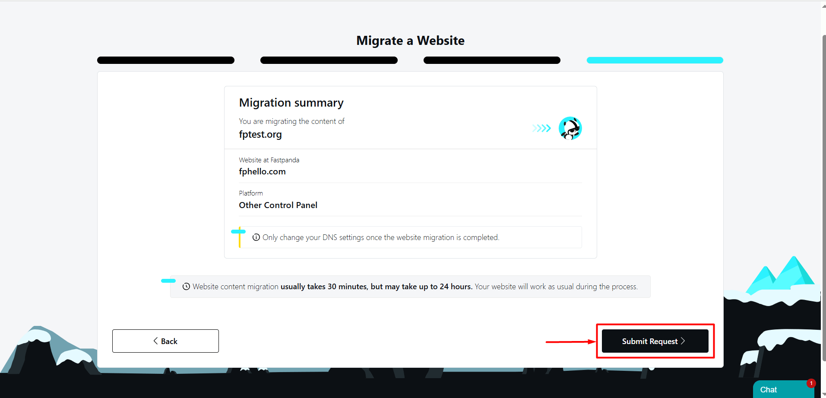Click the Migration summary heading
This screenshot has height=398, width=826.
tap(291, 103)
